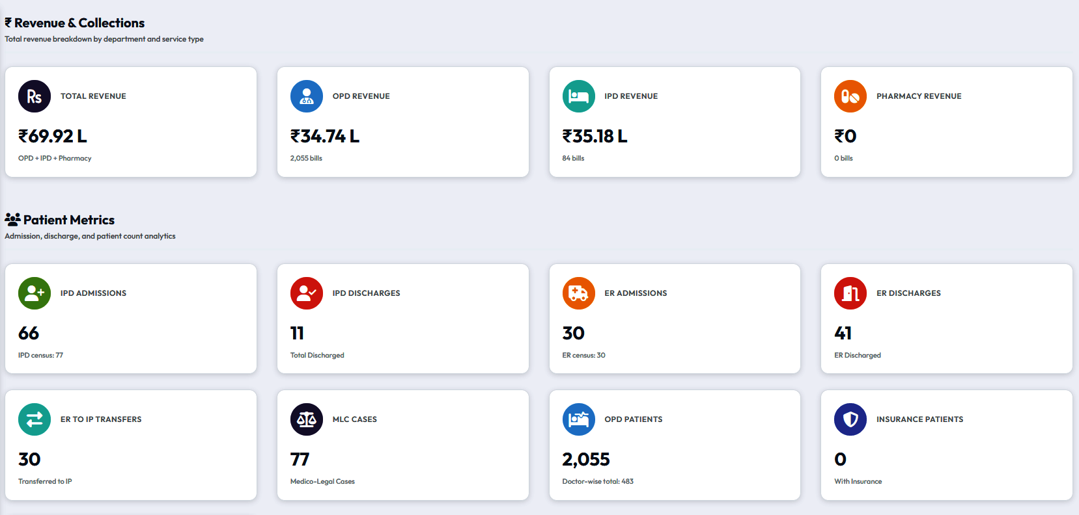Click the IPD census: 77 subtitle
This screenshot has width=1079, height=515.
(40, 355)
